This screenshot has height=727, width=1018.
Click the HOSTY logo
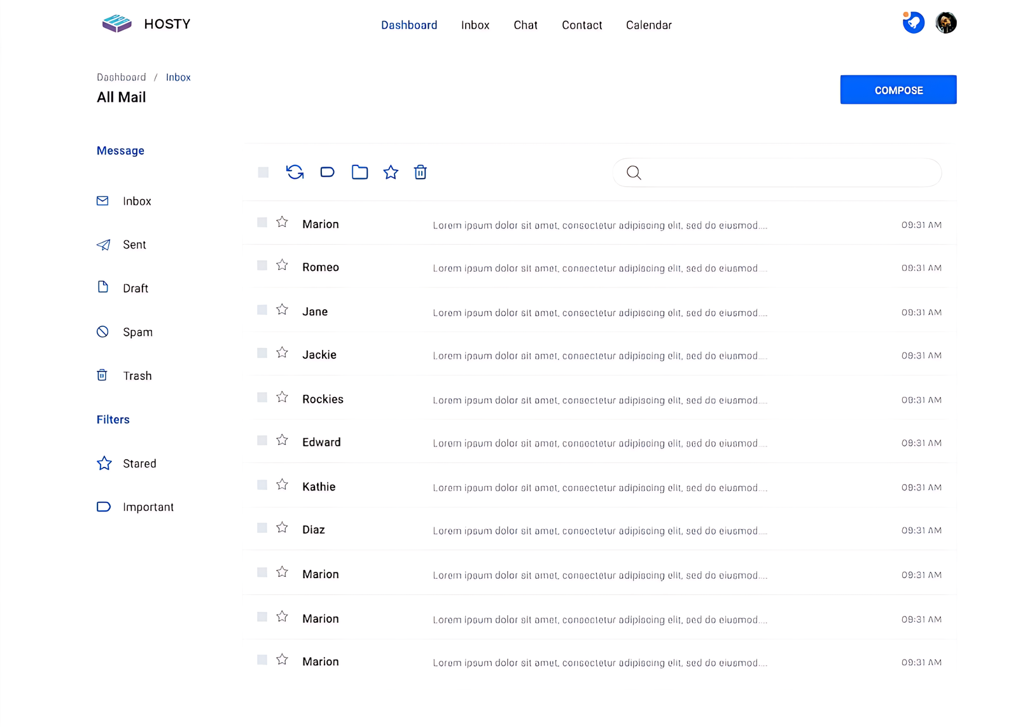146,24
